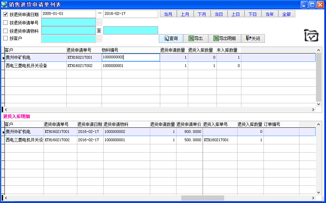The width and height of the screenshot is (326, 203).
Task: Open the lookup button beside 按退货申请单号 field
Action: [99, 23]
